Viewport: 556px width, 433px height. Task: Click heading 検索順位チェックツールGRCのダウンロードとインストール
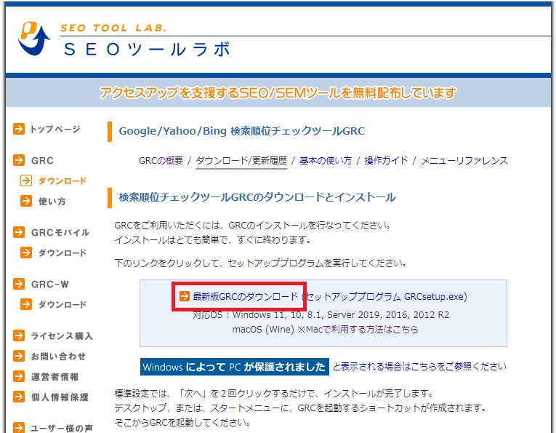coord(257,197)
